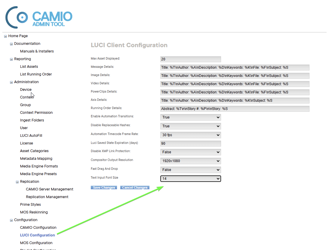This screenshot has width=331, height=250.
Task: Collapse the Administration section
Action: tap(11, 82)
